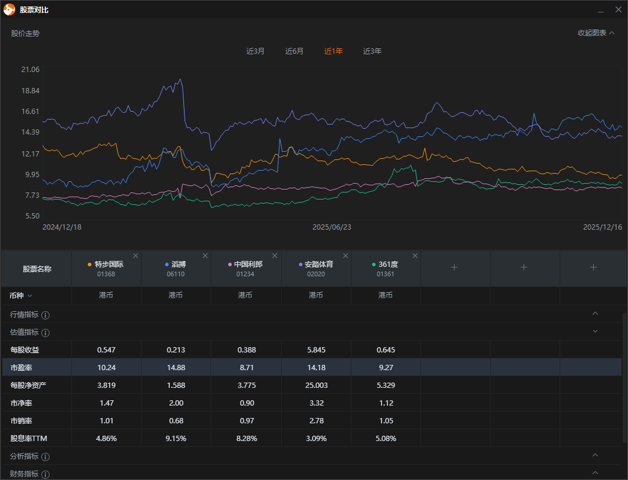Click the info icon beside 财务指标
The height and width of the screenshot is (480, 628).
[x=45, y=474]
